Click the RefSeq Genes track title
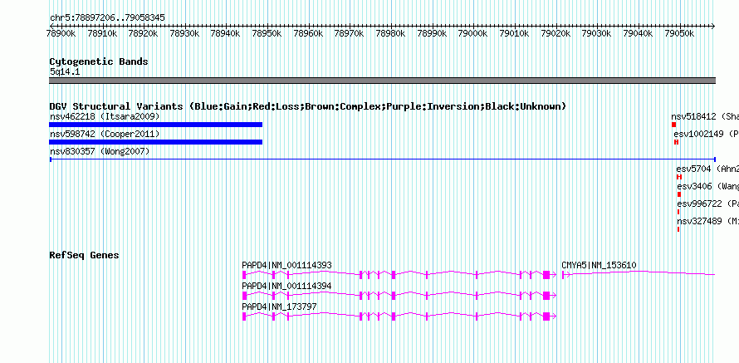This screenshot has height=363, width=739. click(x=85, y=255)
